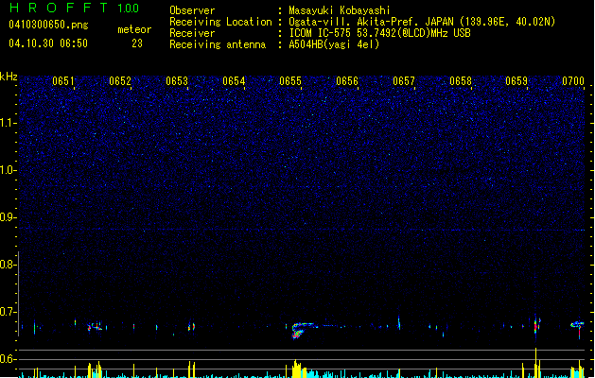This screenshot has height=378, width=595.
Task: Click the 0.8 kHz axis label
Action: click(x=9, y=265)
